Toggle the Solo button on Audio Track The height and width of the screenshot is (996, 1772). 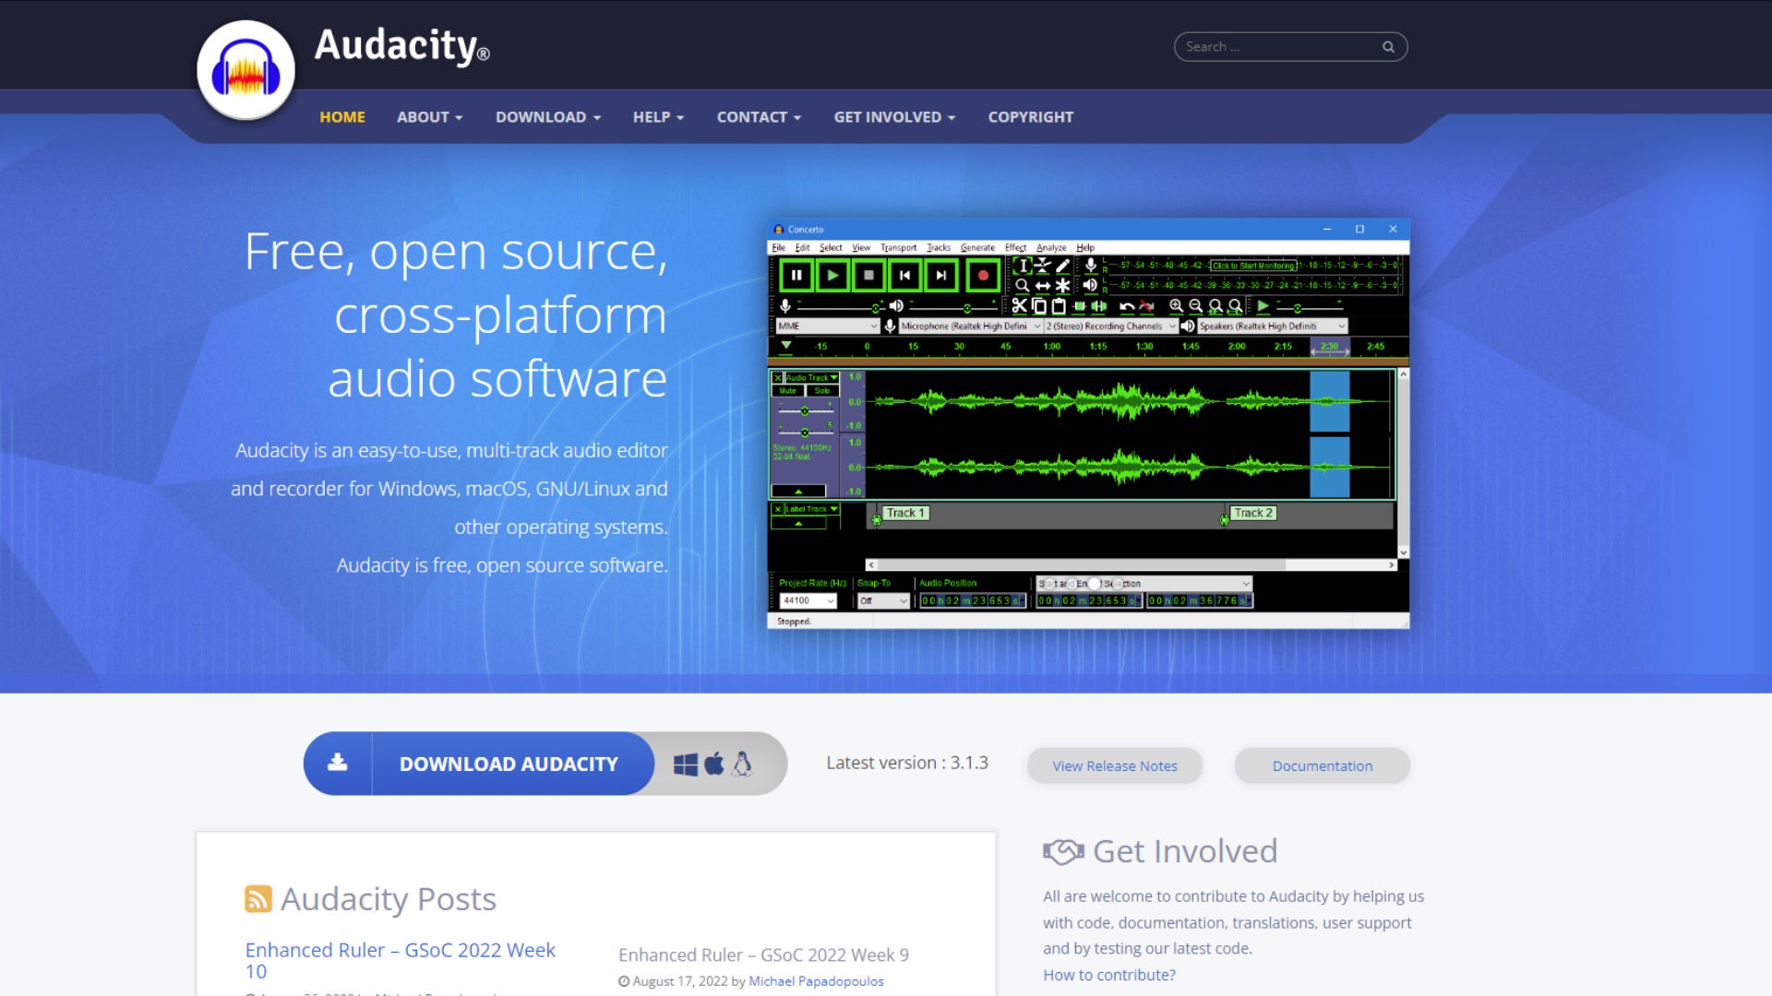click(822, 391)
